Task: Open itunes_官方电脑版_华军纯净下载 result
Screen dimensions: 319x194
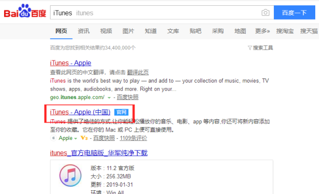Action: pyautogui.click(x=99, y=153)
